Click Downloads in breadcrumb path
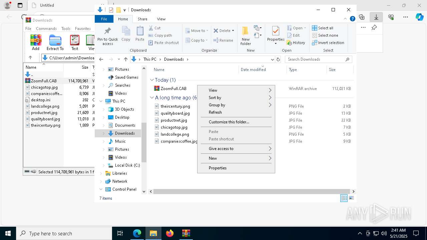This screenshot has height=240, width=427. (174, 59)
